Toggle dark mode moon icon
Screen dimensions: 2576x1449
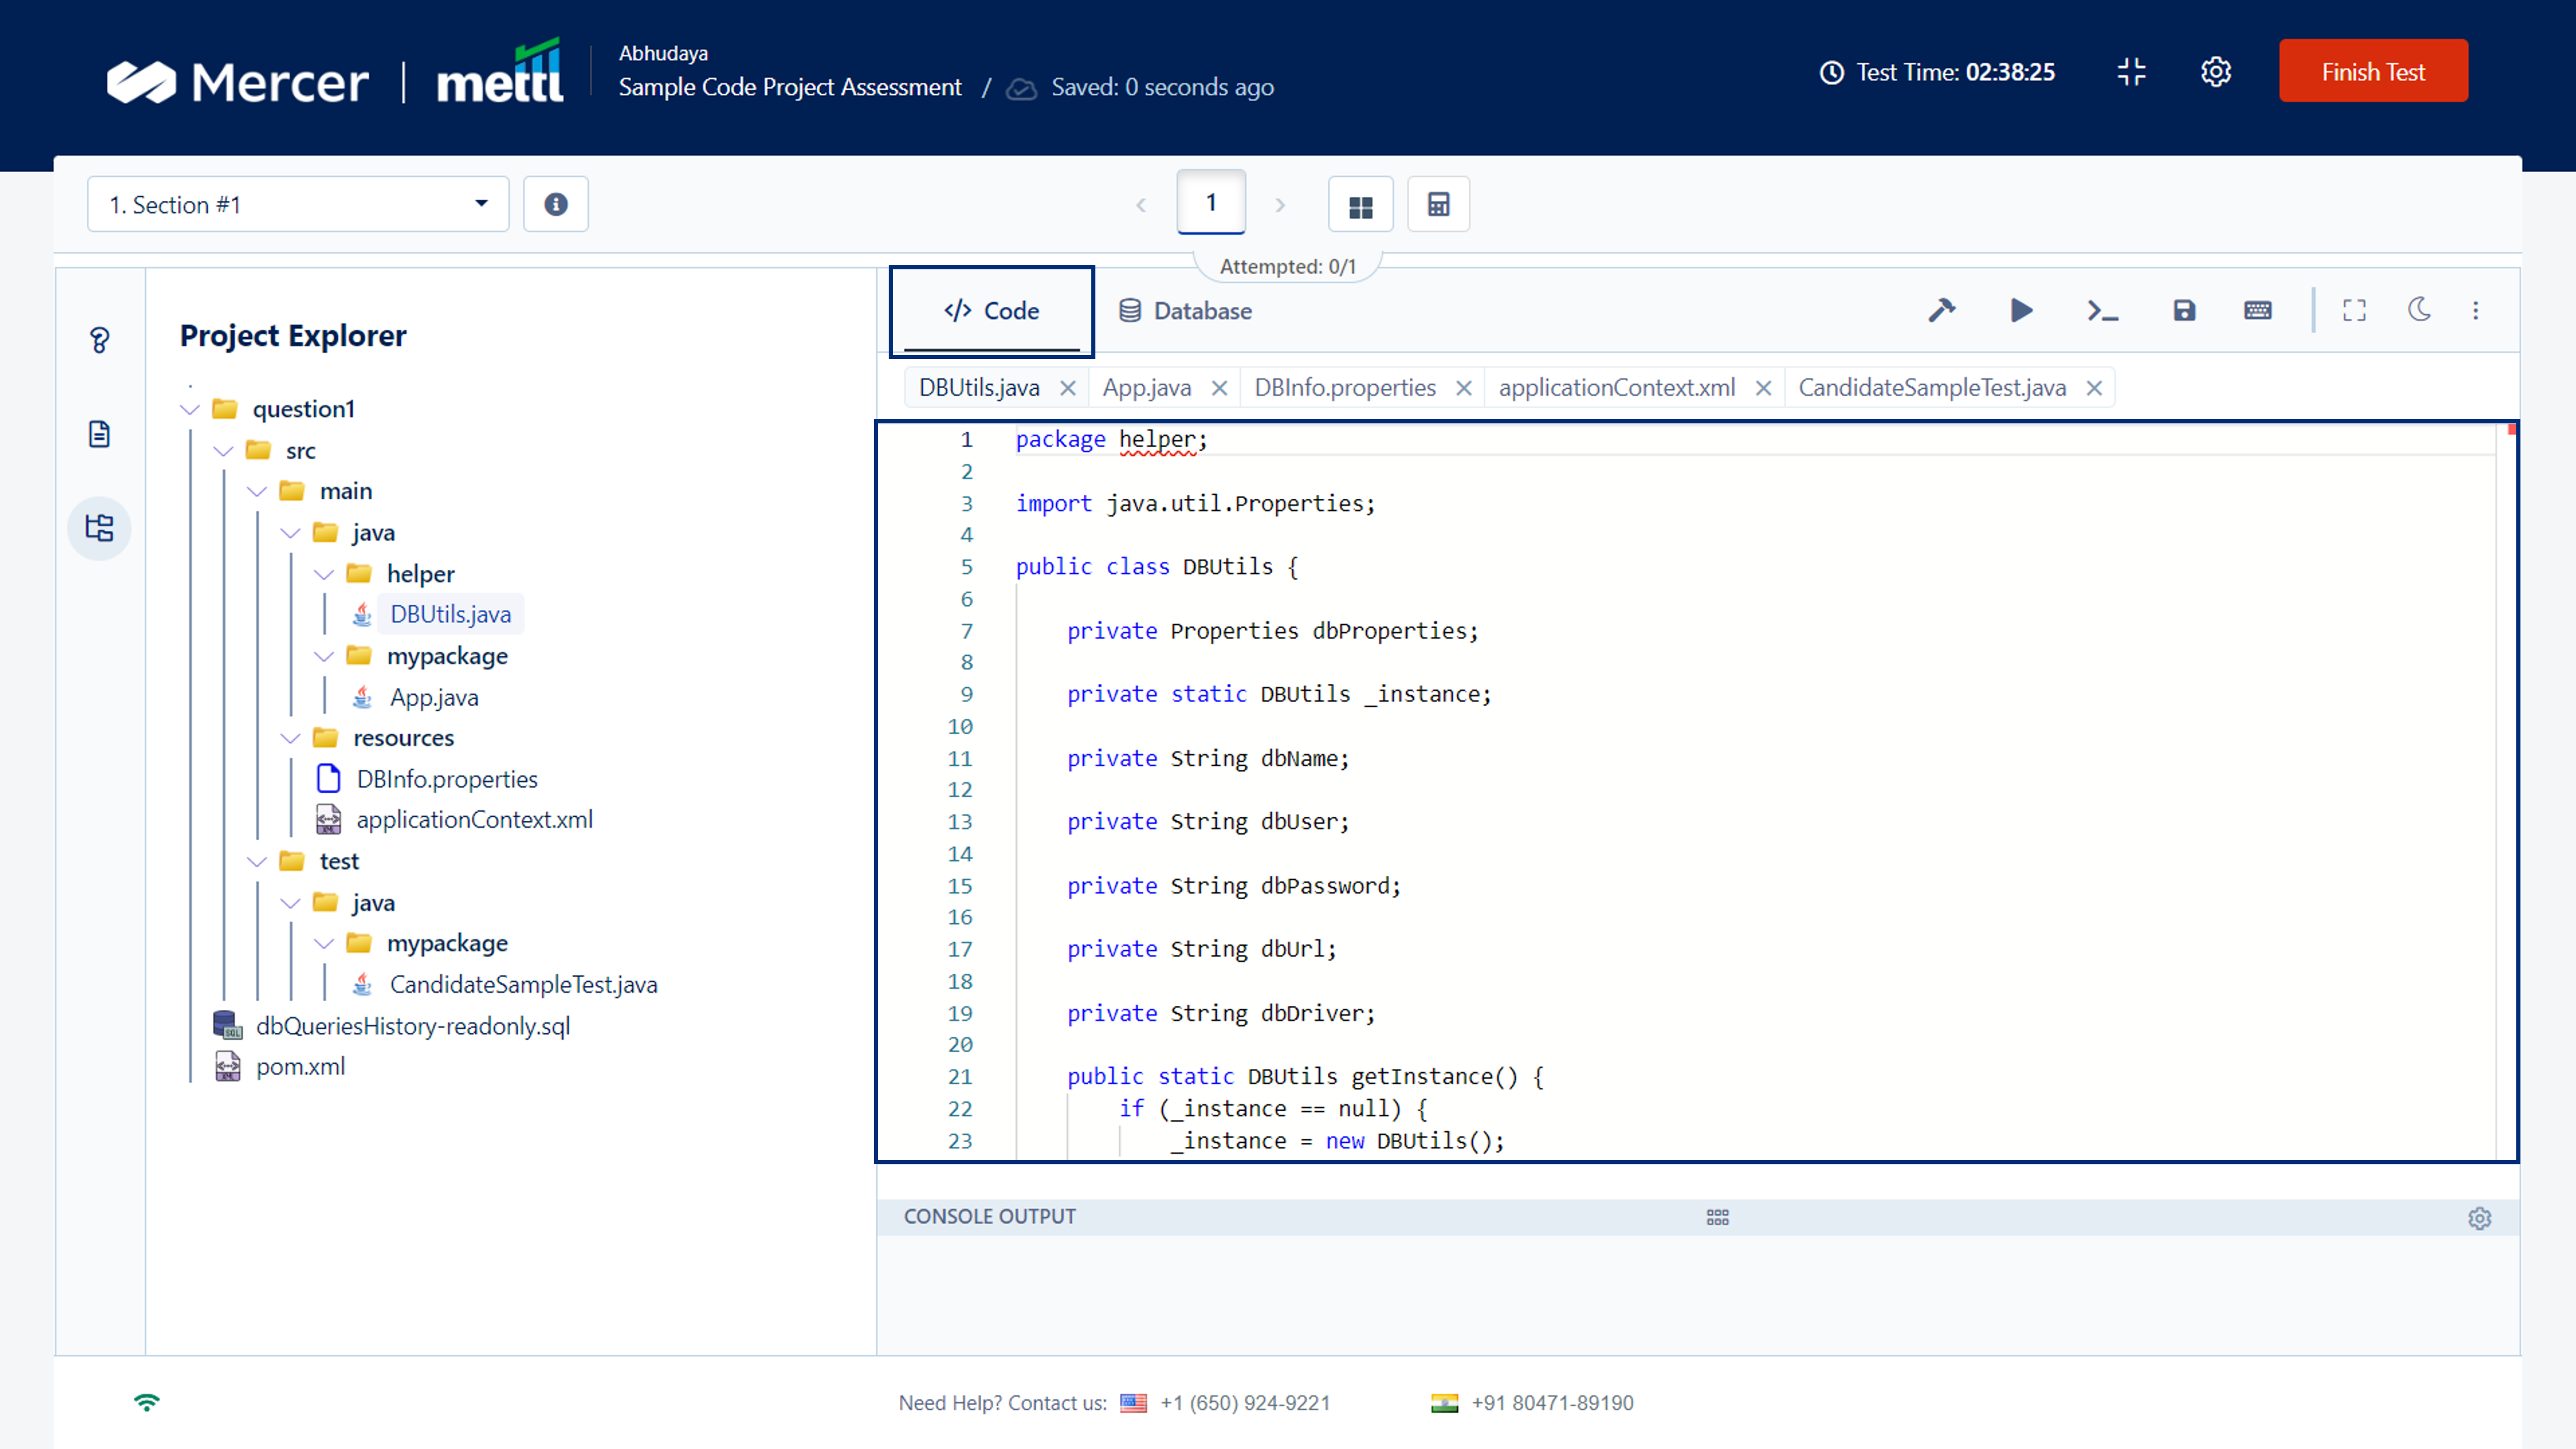click(2419, 311)
